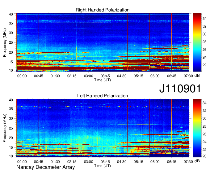The width and height of the screenshot is (210, 171).
Task: Click the "30" frequency tick on the Right Handed plot
Action: pos(11,33)
